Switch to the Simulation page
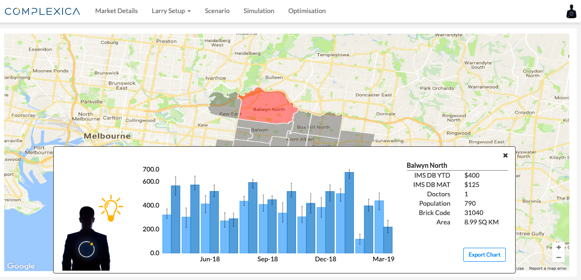 point(259,11)
